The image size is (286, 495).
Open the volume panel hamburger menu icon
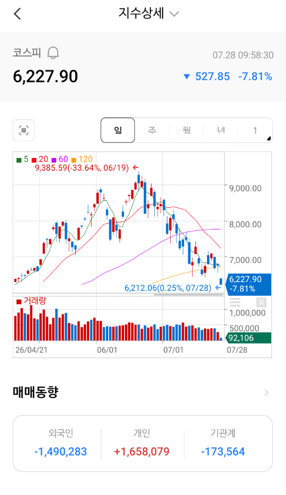[235, 302]
